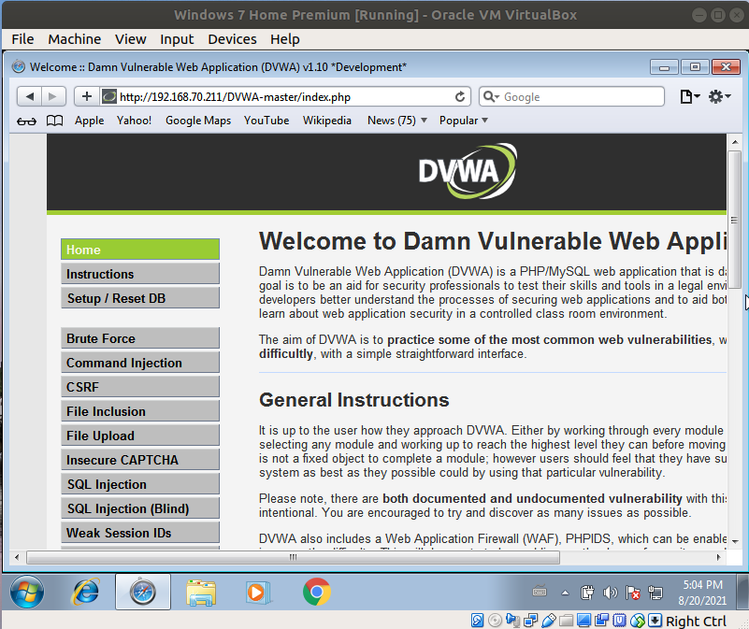The height and width of the screenshot is (629, 749).
Task: Open the Weak Session IDs module
Action: pyautogui.click(x=140, y=533)
